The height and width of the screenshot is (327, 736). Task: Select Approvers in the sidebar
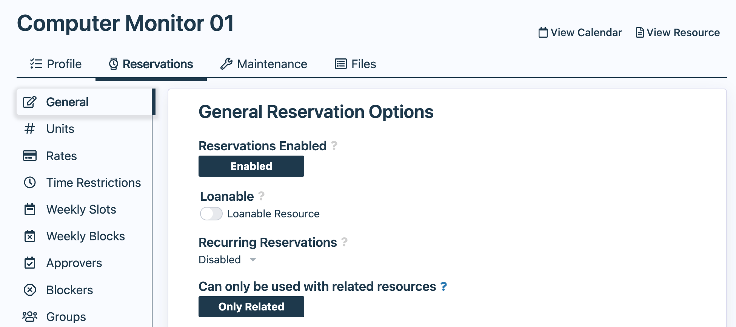pyautogui.click(x=74, y=263)
